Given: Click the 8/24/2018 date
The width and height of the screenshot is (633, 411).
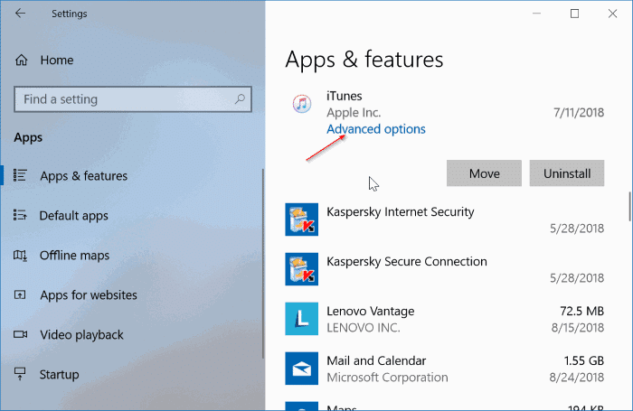Looking at the screenshot, I should pyautogui.click(x=577, y=377).
